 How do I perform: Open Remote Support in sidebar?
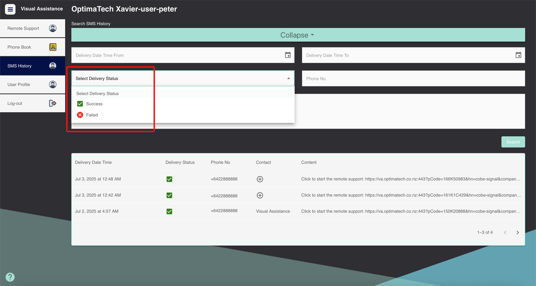32,28
